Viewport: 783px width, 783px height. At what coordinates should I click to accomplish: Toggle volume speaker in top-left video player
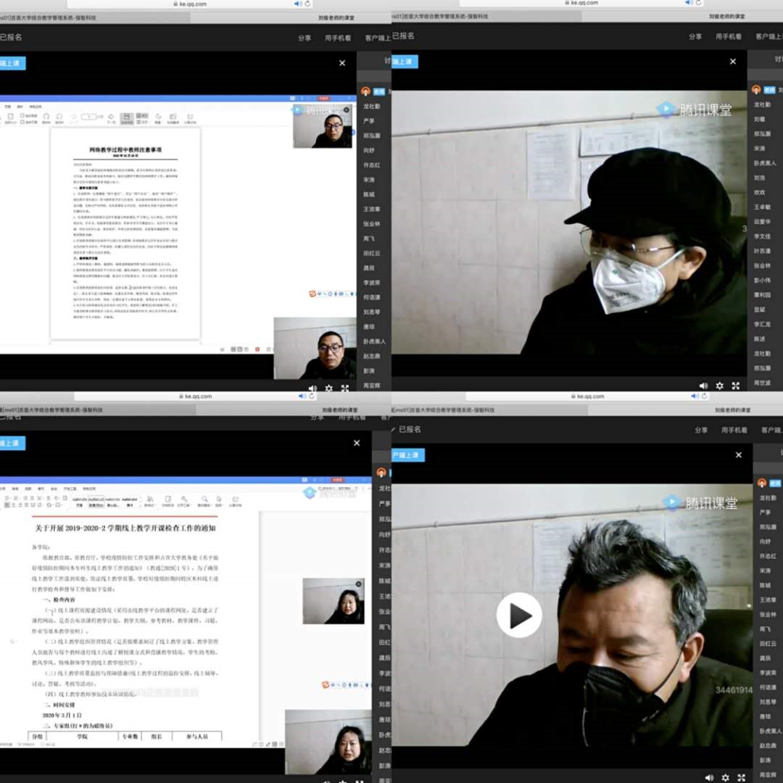tap(312, 389)
